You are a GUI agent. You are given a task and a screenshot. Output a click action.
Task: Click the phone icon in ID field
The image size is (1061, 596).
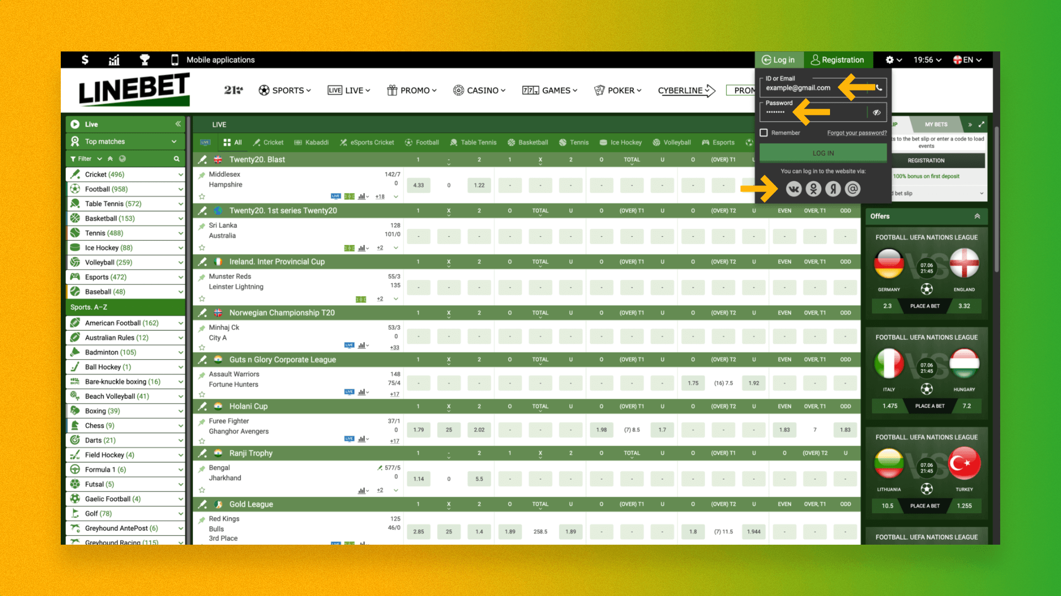[879, 87]
